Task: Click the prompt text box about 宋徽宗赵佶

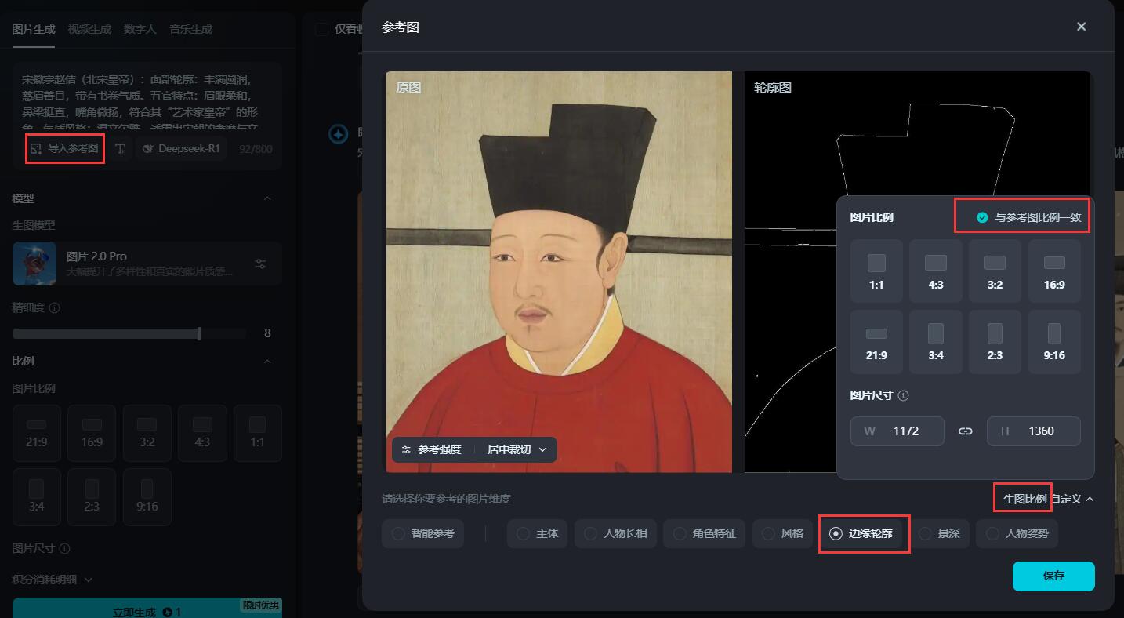Action: 147,102
